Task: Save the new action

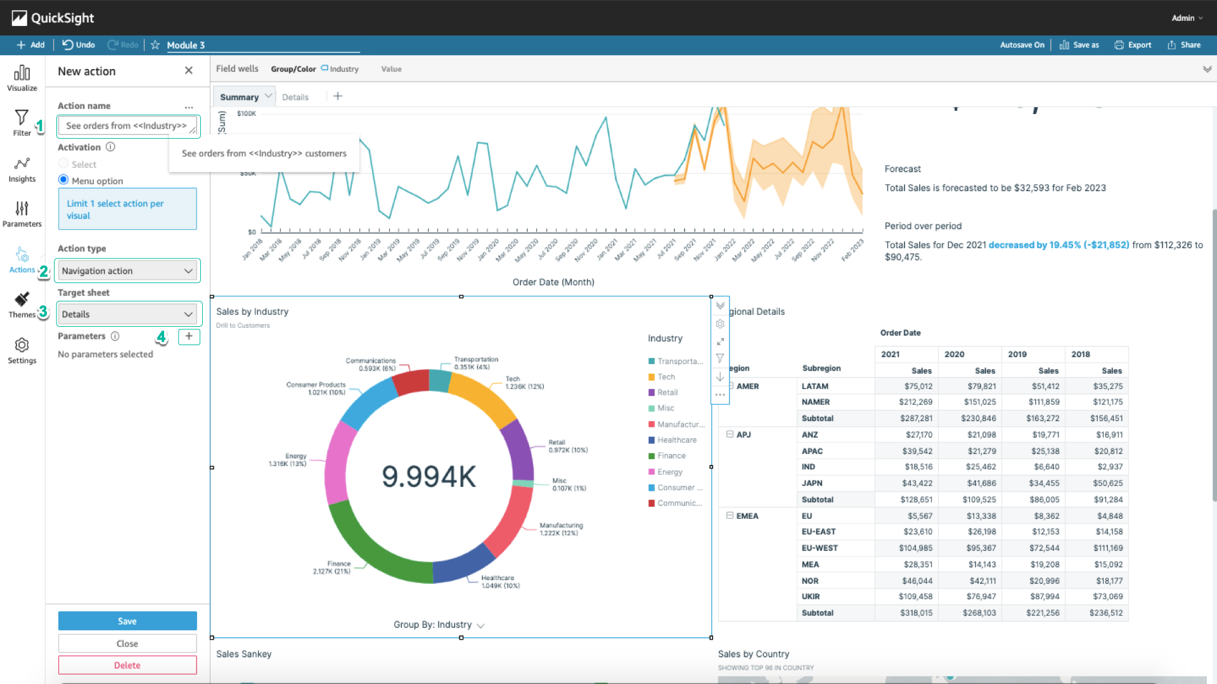Action: coord(127,621)
